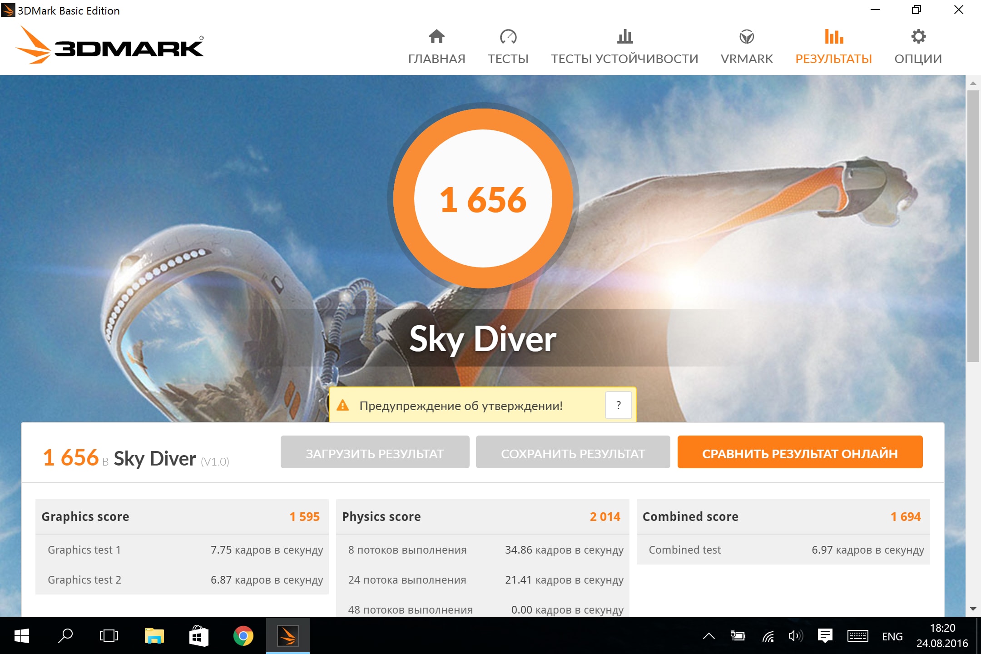Click СОХРАНИТЬ РЕЗУЛЬТАТ button
981x654 pixels.
573,452
